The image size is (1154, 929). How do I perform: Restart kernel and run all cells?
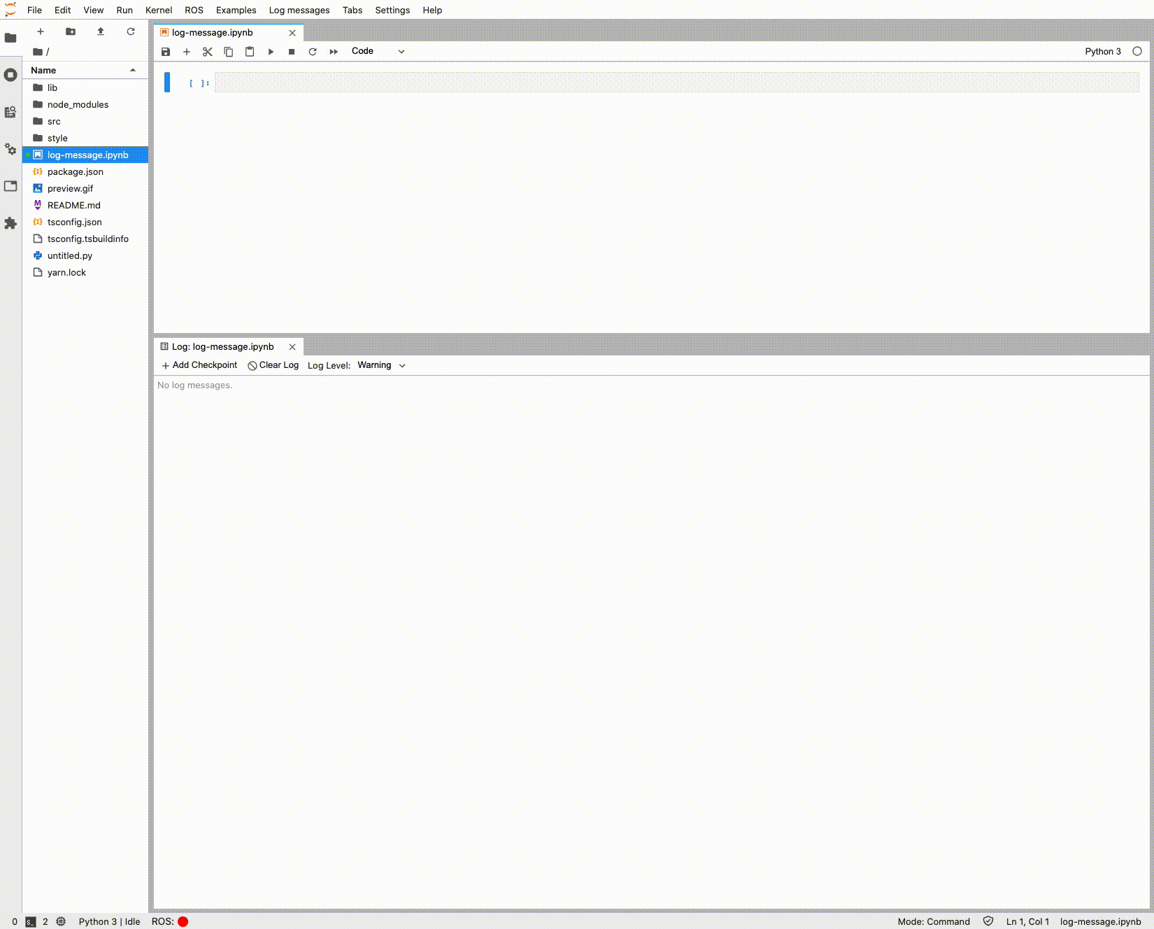pos(334,52)
